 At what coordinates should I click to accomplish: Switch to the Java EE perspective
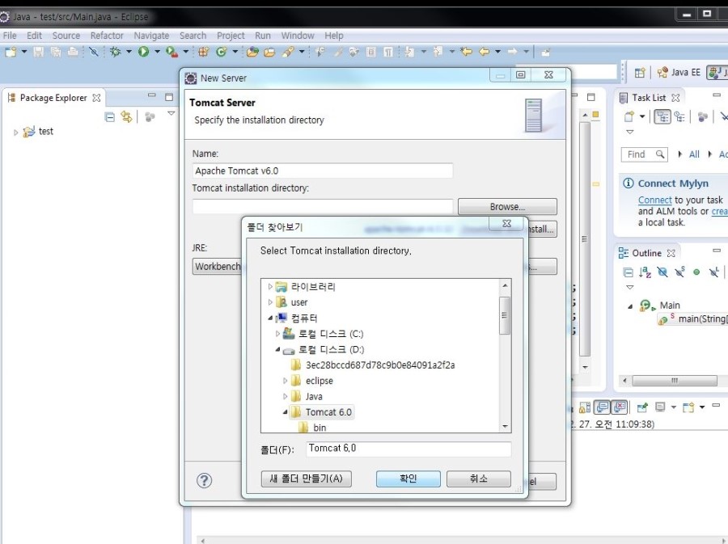pos(679,73)
